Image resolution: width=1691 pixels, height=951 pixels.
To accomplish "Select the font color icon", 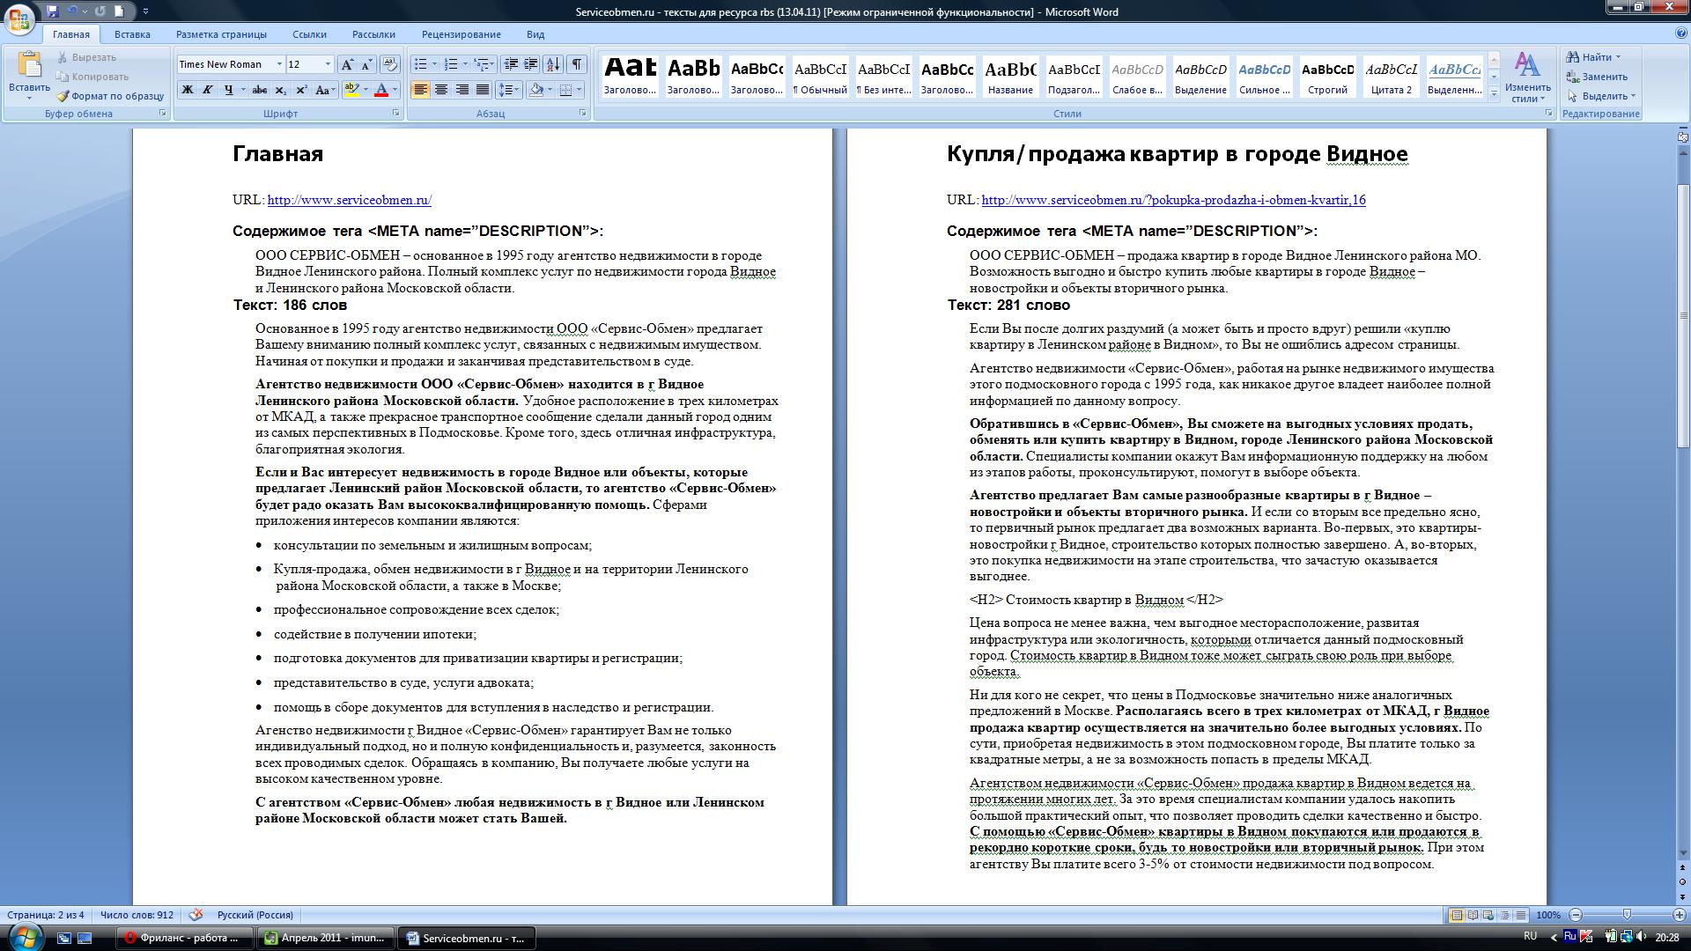I will pos(382,89).
